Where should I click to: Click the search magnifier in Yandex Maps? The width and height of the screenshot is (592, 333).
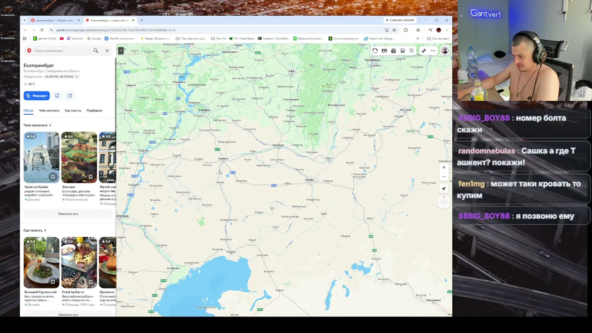[x=96, y=50]
